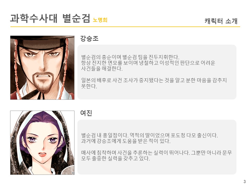
Task: Click the 여진 description text box
Action: tap(157, 147)
